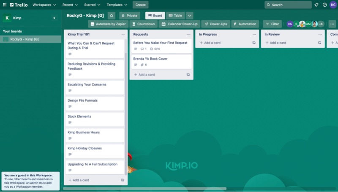This screenshot has width=338, height=192.
Task: Click the Kimp Trial 101 list scrollbar
Action: pyautogui.click(x=126, y=114)
